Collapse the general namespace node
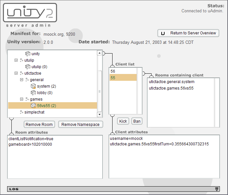Image resolution: width=228 pixels, height=195 pixels. (22, 79)
